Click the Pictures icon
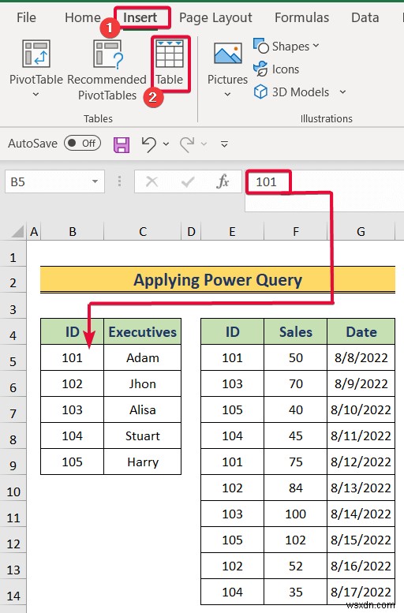 pos(227,53)
